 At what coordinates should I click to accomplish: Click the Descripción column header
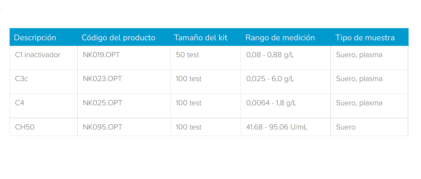pos(35,38)
